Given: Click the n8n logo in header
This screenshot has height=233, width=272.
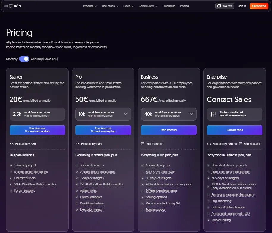Looking at the screenshot, I should coord(12,6).
